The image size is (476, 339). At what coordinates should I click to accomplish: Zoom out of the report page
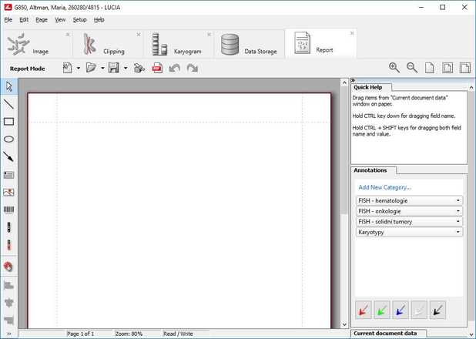(412, 68)
